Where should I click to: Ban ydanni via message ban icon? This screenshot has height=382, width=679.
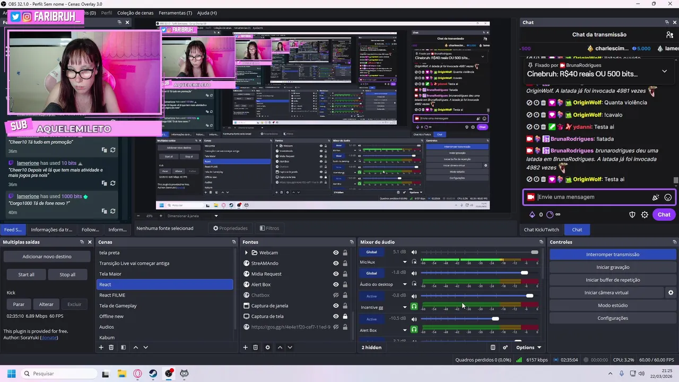[x=529, y=127]
